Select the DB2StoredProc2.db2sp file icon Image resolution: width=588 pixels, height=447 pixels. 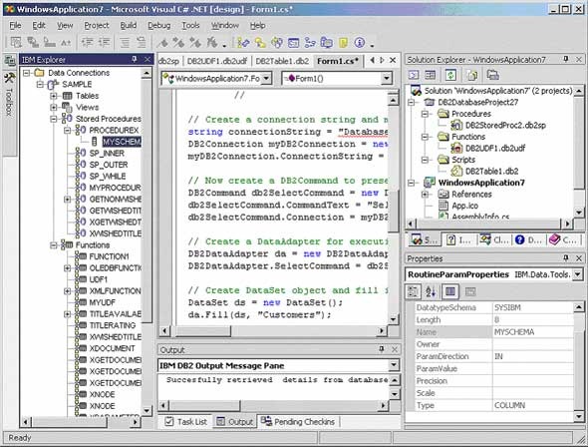456,125
